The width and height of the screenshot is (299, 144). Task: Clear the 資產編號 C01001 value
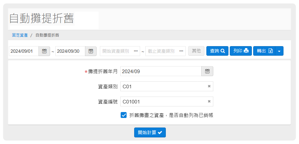(x=209, y=101)
